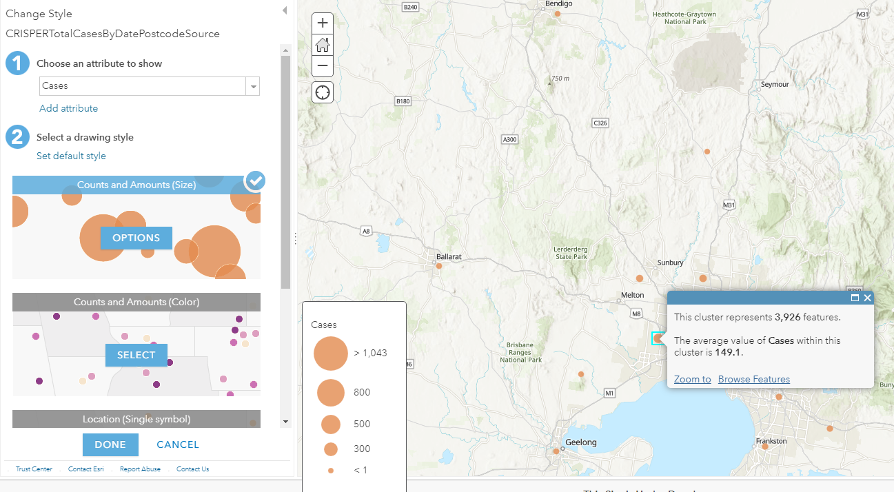Screen dimensions: 894x492
Task: Click the > 1,043 legend circle
Action: point(331,353)
